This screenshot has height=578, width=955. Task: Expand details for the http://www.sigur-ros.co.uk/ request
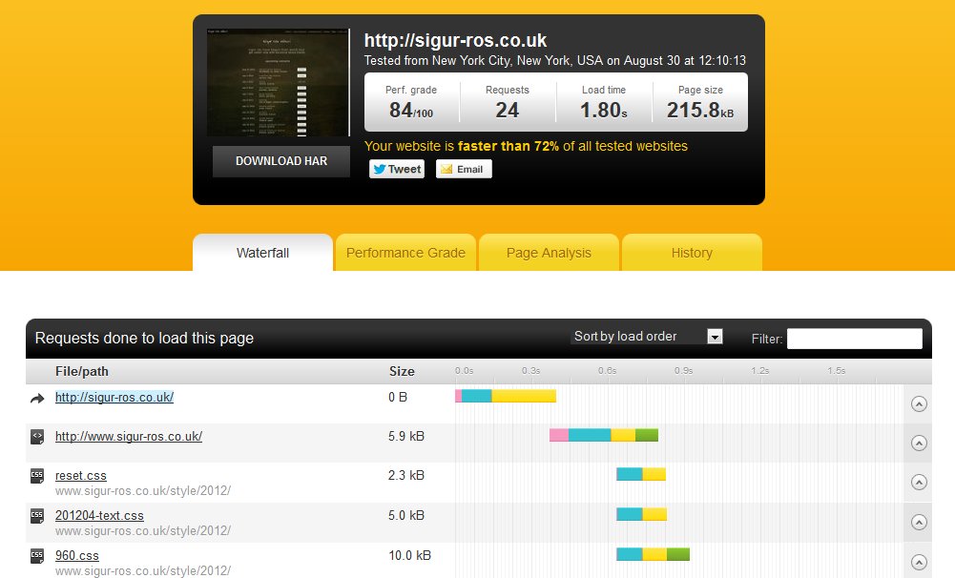(x=919, y=443)
